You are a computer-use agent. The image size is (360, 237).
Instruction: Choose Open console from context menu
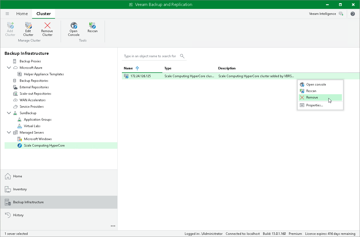(x=320, y=84)
